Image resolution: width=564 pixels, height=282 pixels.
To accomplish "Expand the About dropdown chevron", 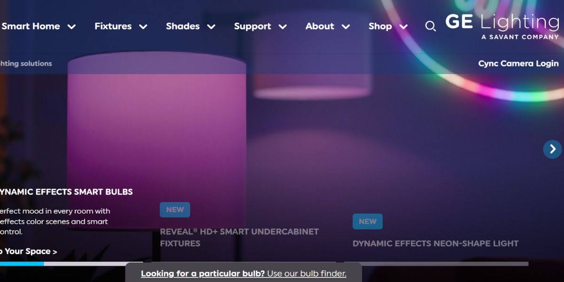I will [x=345, y=27].
